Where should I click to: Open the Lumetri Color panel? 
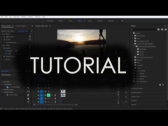[x=135, y=97]
